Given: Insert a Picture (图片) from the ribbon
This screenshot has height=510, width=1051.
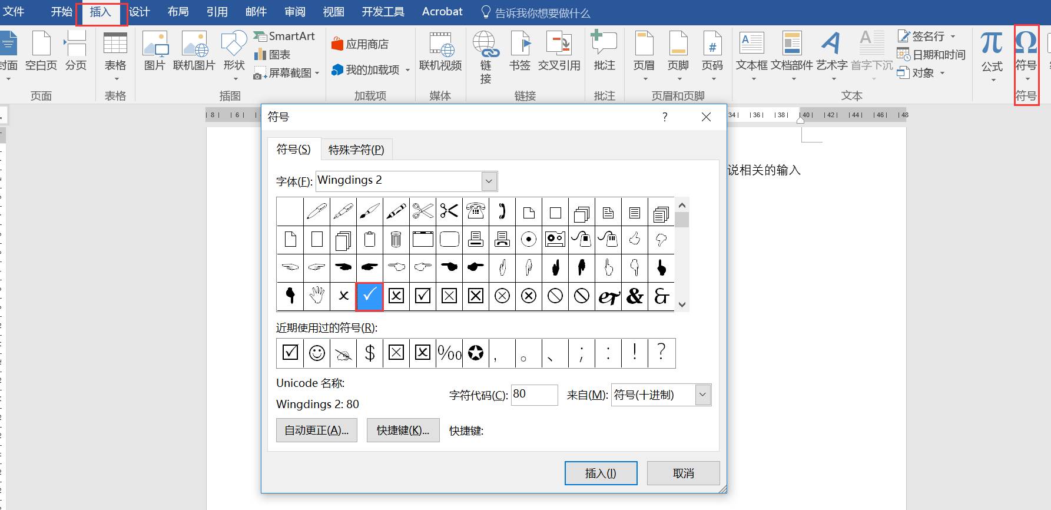Looking at the screenshot, I should coord(155,52).
